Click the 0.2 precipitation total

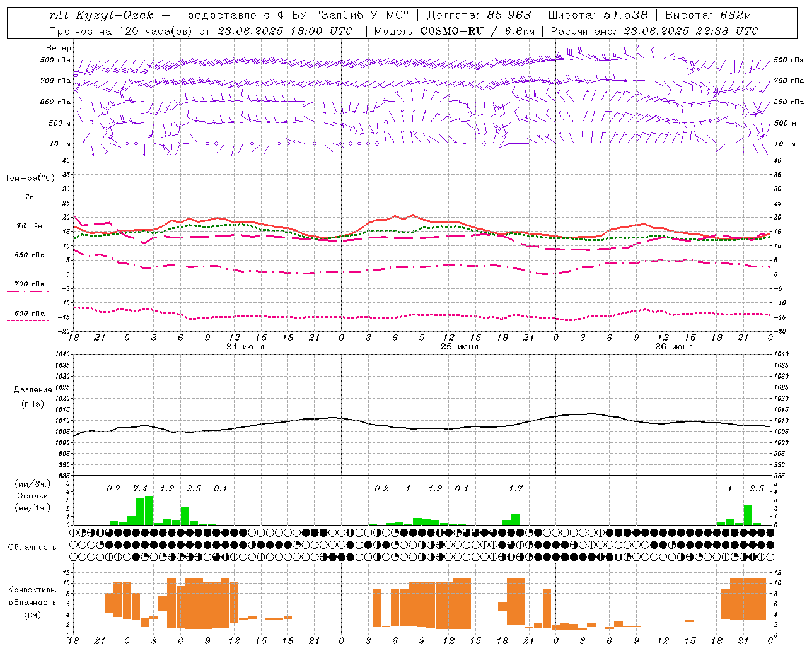tap(381, 488)
